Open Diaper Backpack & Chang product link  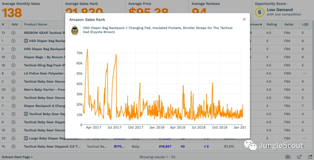point(44,106)
